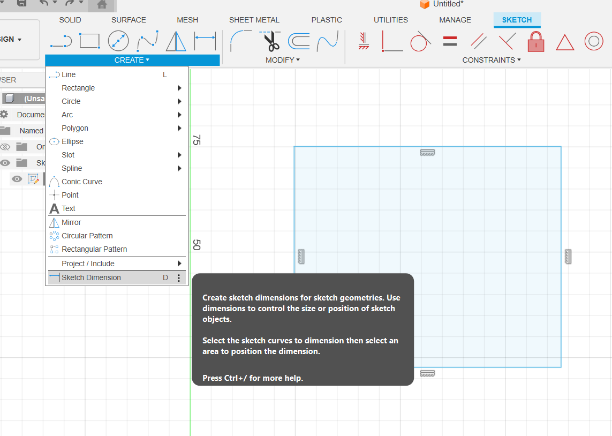Switch to the SKETCH tab
This screenshot has height=436, width=612.
coord(517,20)
